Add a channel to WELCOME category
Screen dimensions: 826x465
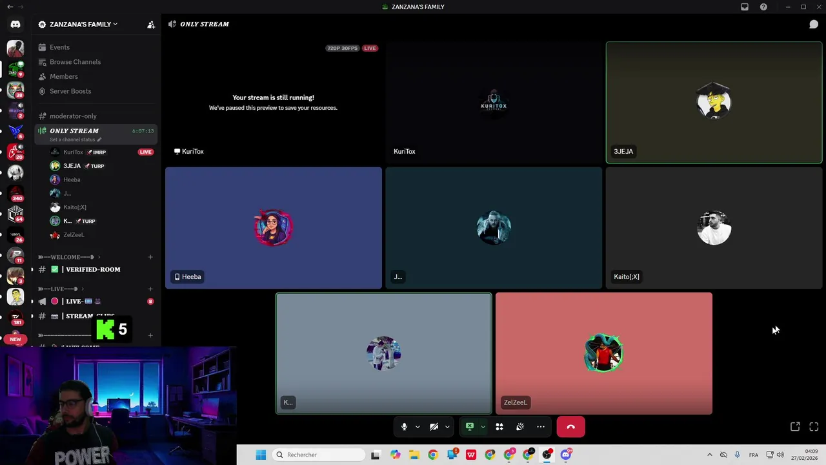150,257
